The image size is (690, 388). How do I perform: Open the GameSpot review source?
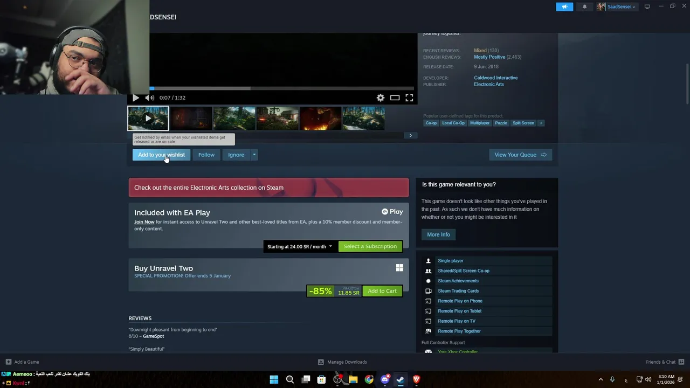(153, 336)
